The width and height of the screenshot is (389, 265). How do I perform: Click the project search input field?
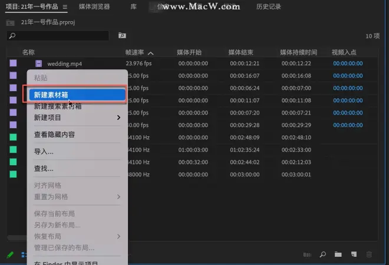click(58, 36)
